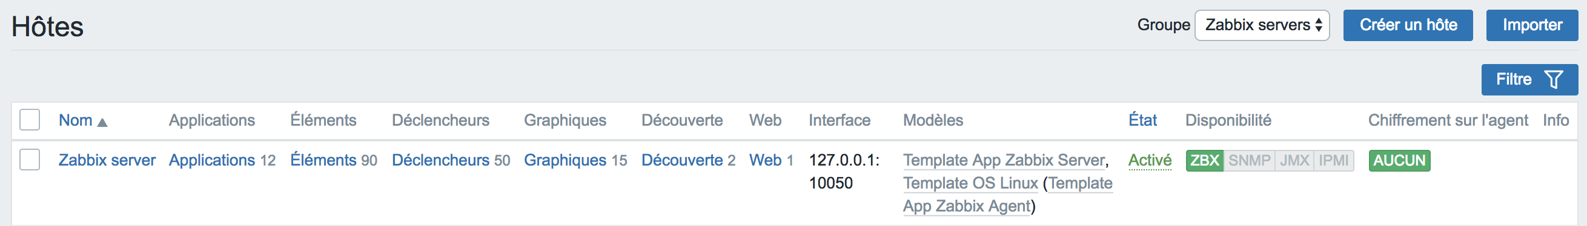Open the Filtre funnel filter
1587x226 pixels.
click(1529, 79)
